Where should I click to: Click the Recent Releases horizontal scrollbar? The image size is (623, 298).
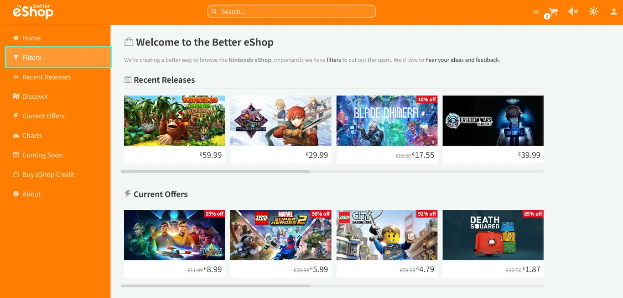(x=333, y=172)
